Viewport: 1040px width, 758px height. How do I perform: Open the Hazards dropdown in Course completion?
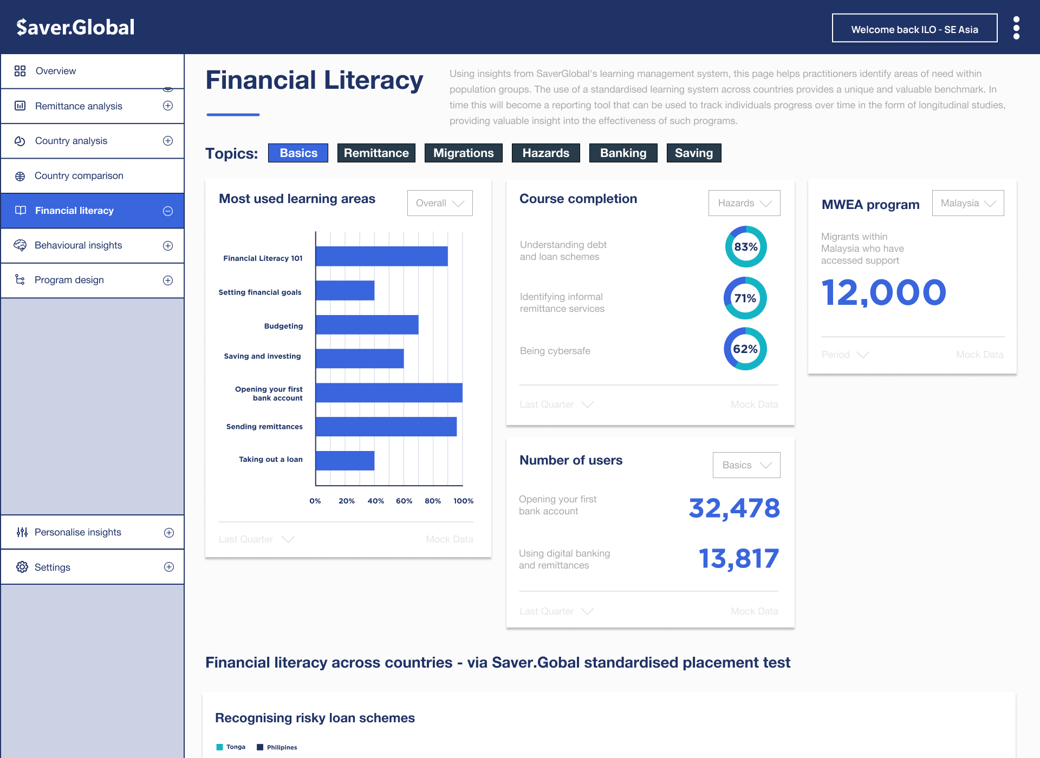[x=744, y=203]
